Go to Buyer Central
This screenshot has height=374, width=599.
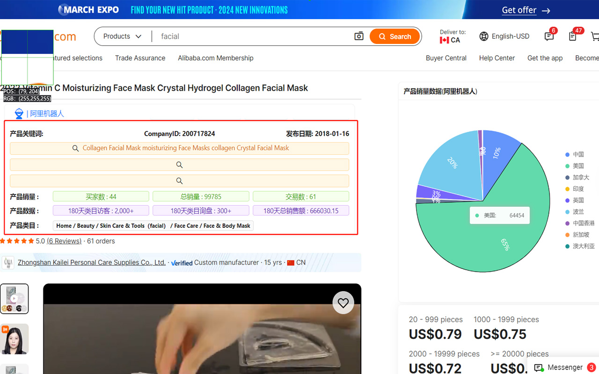click(446, 58)
